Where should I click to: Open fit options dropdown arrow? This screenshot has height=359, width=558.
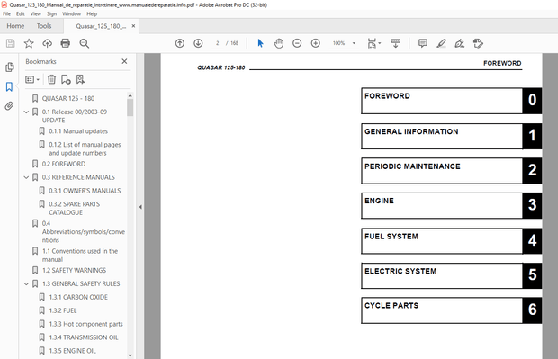(380, 43)
